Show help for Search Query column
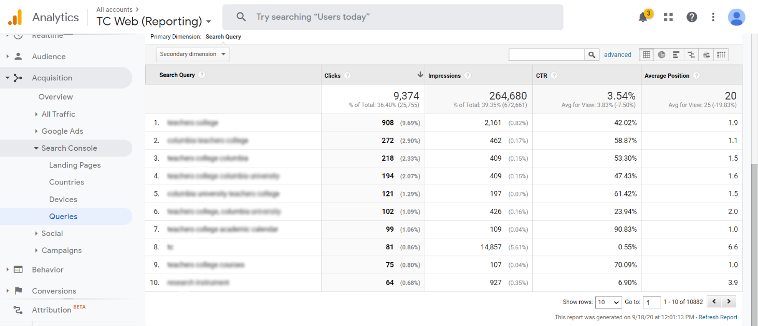Image resolution: width=758 pixels, height=326 pixels. click(202, 75)
